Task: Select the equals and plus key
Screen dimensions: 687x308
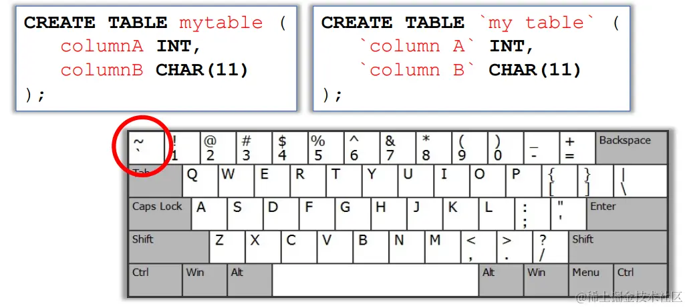Action: pos(577,147)
